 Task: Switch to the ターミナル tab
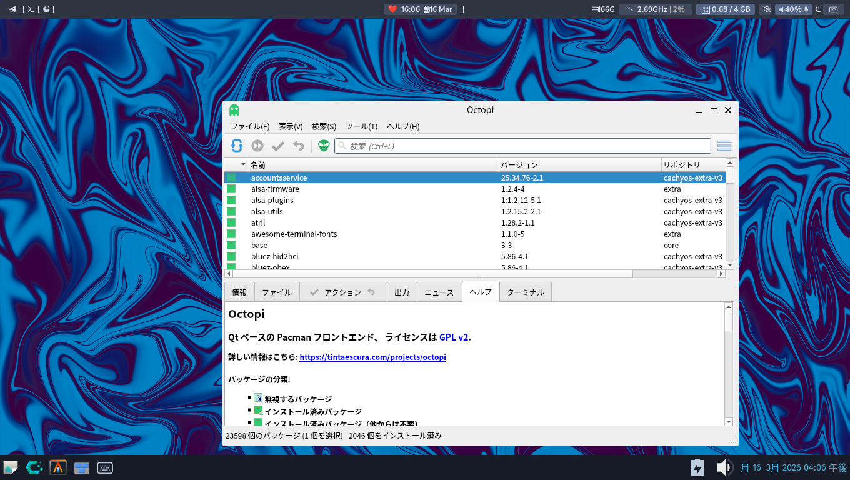click(x=525, y=292)
